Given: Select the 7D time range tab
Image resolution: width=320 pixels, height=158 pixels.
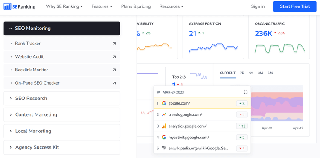Looking at the screenshot, I should point(242,73).
